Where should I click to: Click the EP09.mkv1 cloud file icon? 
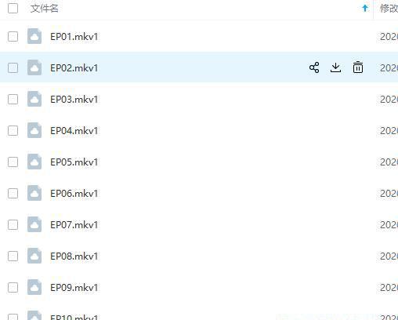tap(34, 287)
